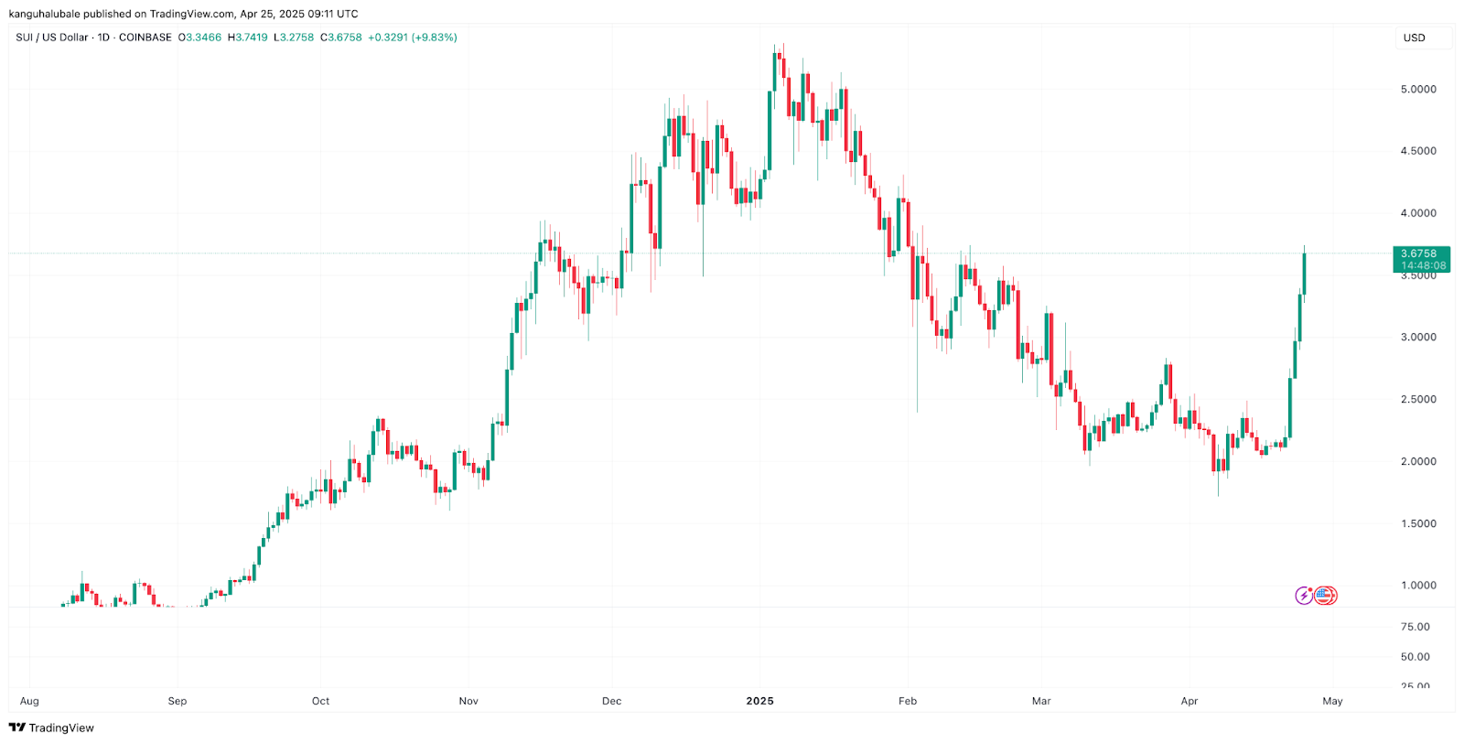Click the 1.0000 level on price scale

point(1418,586)
